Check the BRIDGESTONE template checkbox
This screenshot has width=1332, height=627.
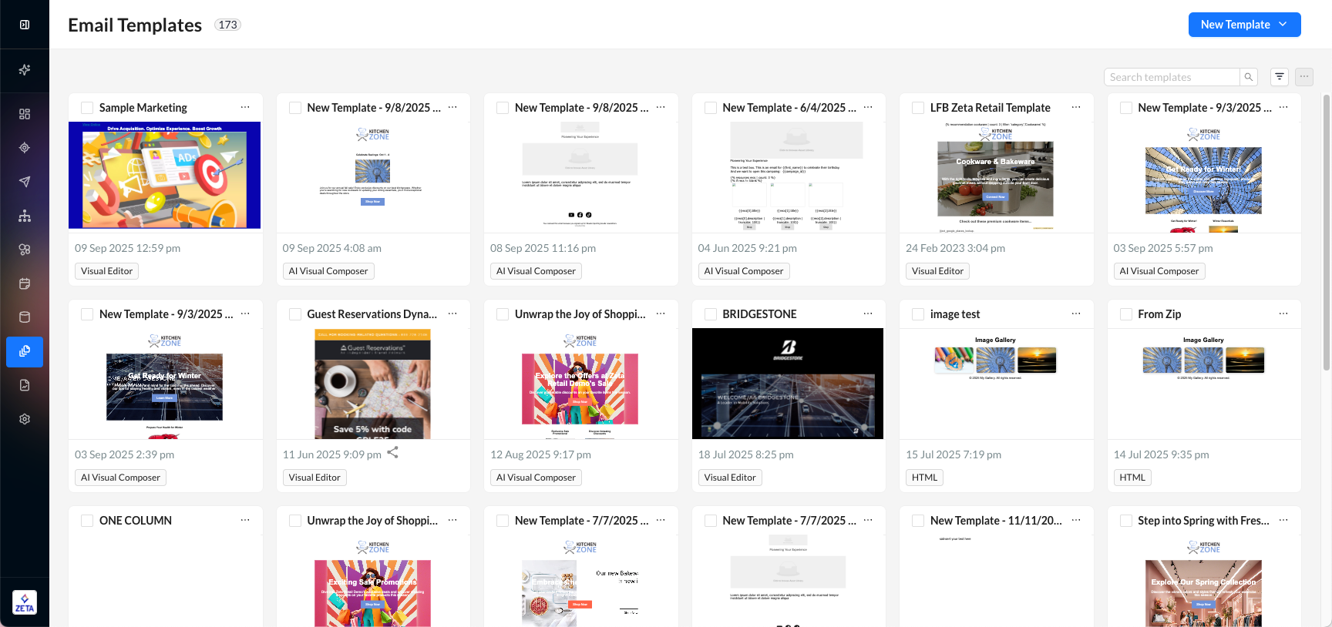click(x=711, y=314)
